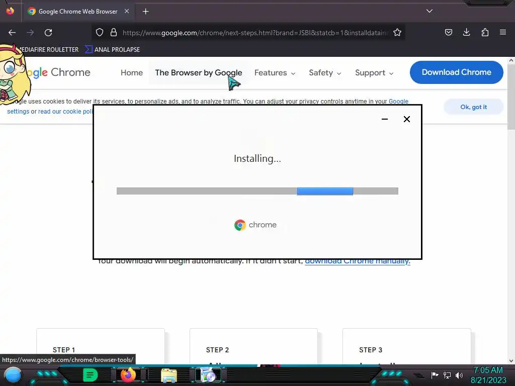The image size is (515, 386).
Task: Close the Google Chrome Web Browser tab
Action: click(x=126, y=11)
